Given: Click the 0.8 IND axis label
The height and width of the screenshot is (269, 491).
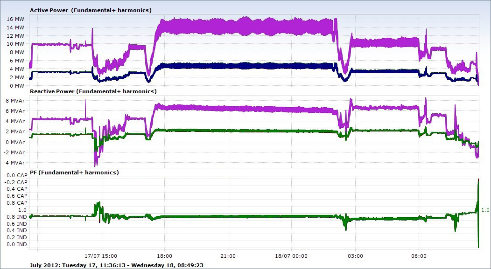Looking at the screenshot, I should click(x=17, y=217).
